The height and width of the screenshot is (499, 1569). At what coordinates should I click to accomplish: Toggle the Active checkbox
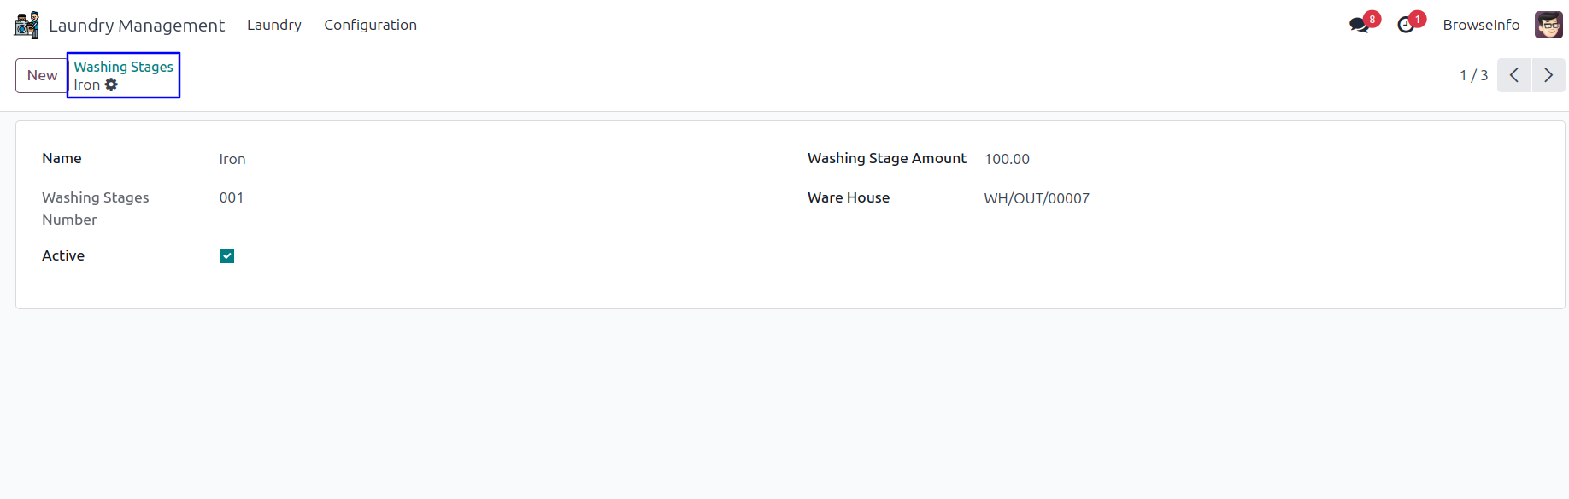coord(226,255)
